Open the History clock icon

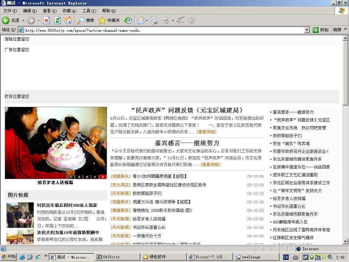128,20
